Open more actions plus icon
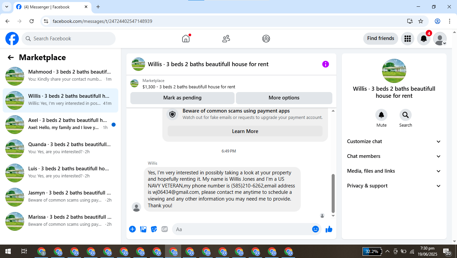 (x=132, y=229)
